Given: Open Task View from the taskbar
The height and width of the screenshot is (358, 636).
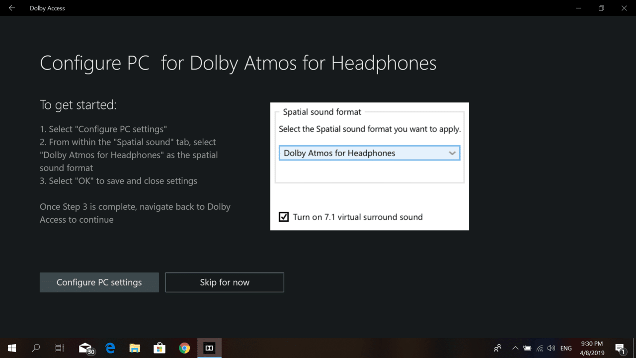Looking at the screenshot, I should tap(60, 348).
